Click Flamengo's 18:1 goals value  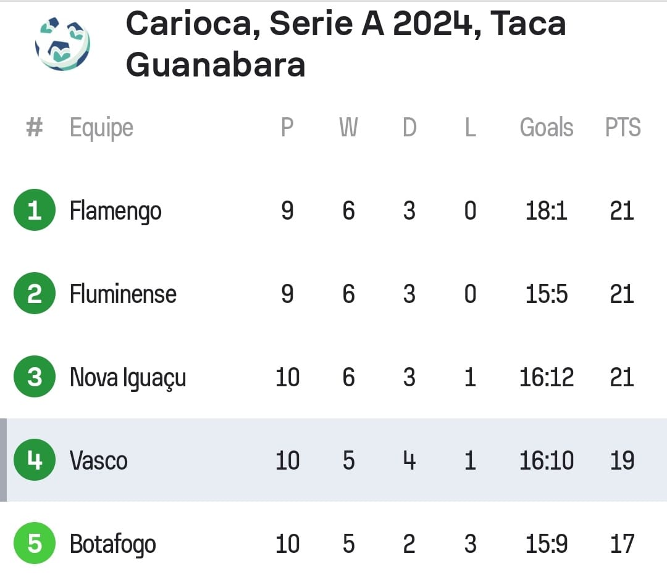tap(547, 210)
